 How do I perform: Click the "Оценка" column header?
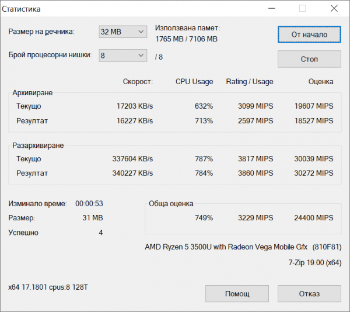coord(321,82)
